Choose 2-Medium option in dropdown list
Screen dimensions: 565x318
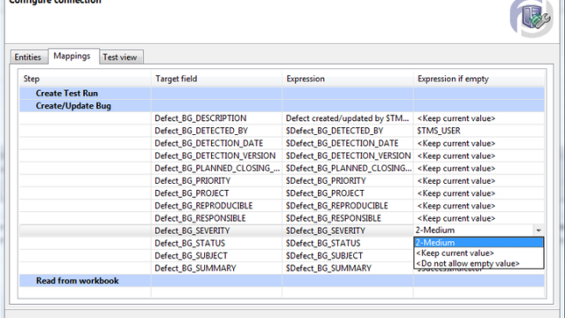pyautogui.click(x=478, y=242)
